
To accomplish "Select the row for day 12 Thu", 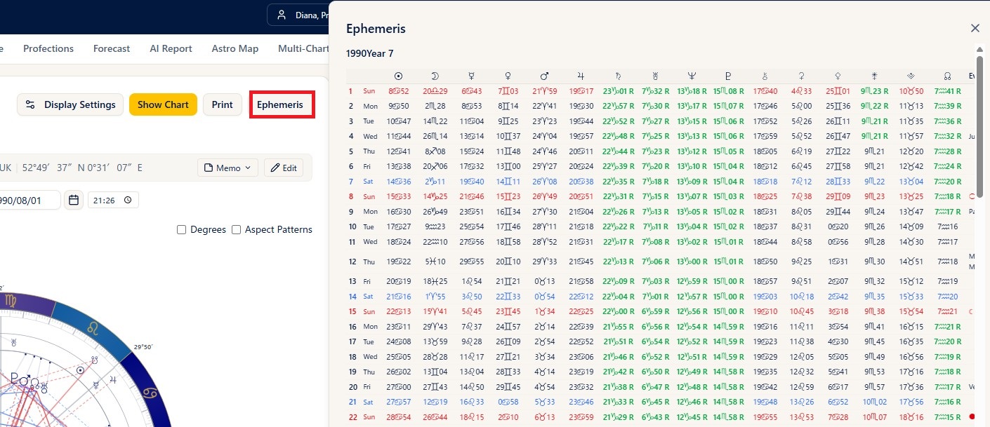I will point(660,262).
